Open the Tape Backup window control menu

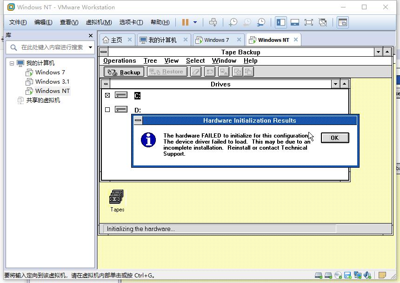point(104,52)
